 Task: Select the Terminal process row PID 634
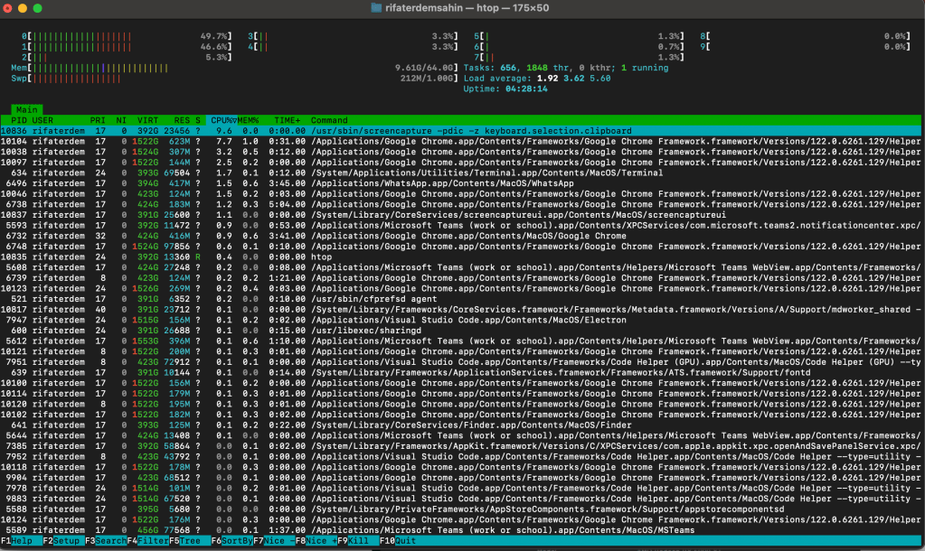click(461, 173)
